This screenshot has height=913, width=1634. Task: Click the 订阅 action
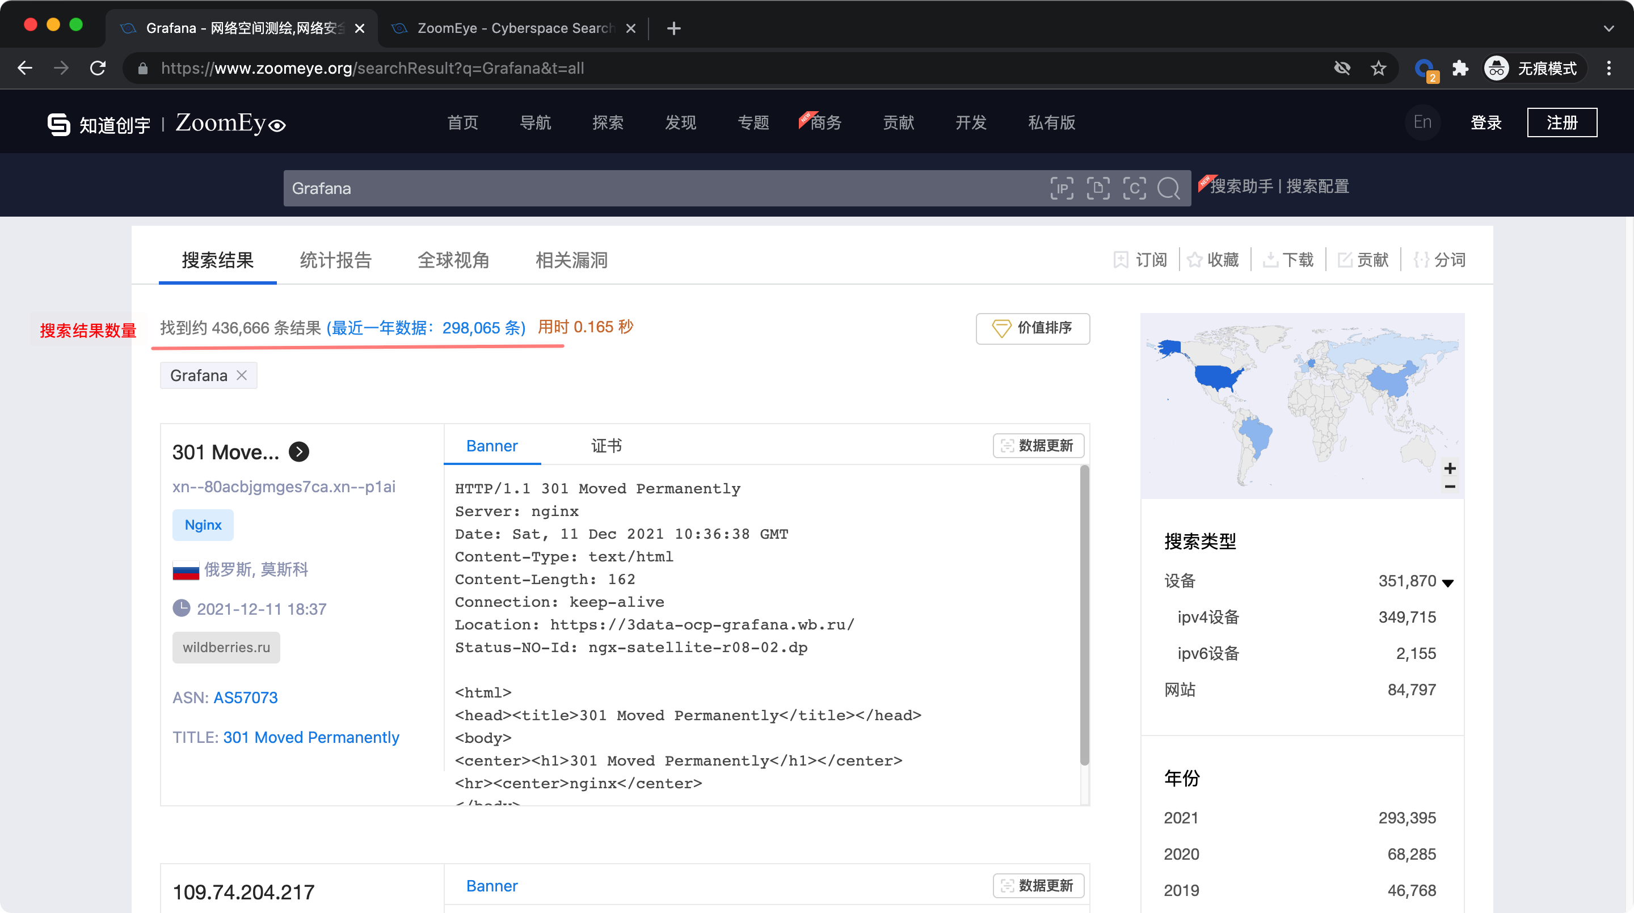coord(1140,260)
